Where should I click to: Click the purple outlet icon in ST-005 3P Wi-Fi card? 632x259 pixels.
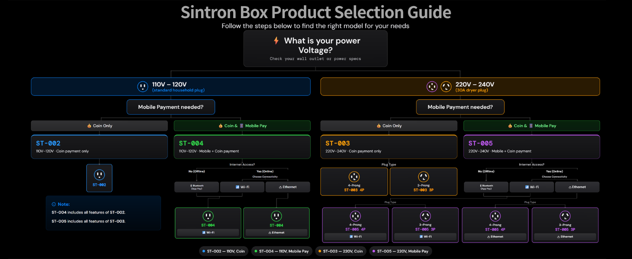(x=425, y=216)
